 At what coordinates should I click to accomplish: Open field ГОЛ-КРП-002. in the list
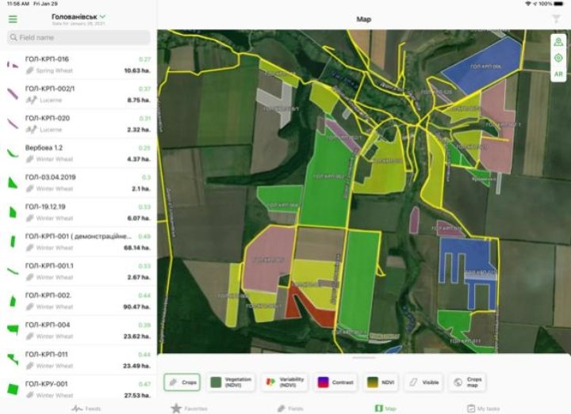click(x=79, y=301)
